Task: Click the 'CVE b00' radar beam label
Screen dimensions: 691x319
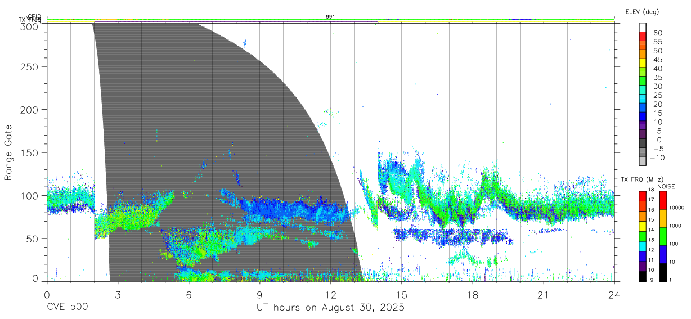Action: tap(67, 308)
